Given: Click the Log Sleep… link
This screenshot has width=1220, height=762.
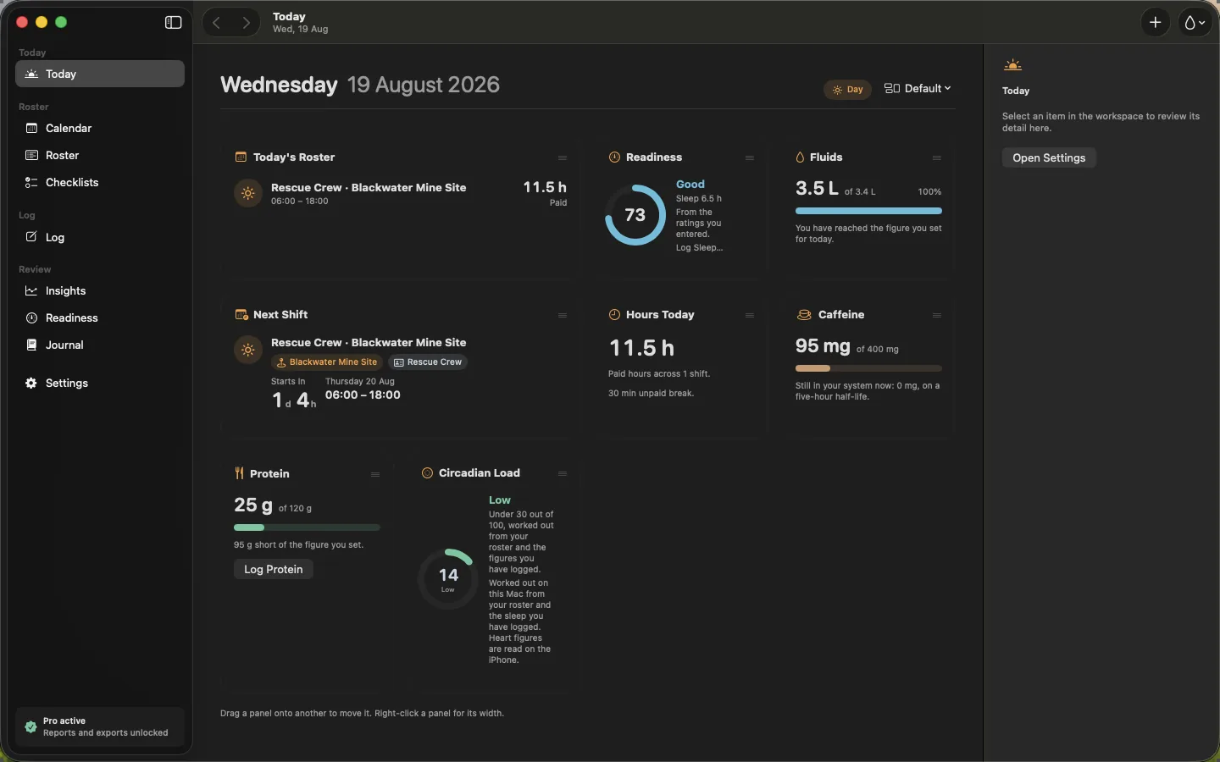Looking at the screenshot, I should 700,248.
